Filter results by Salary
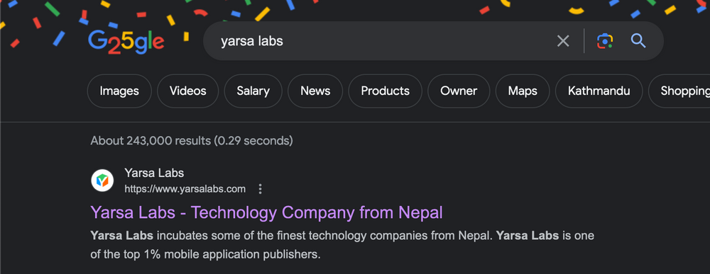The height and width of the screenshot is (274, 710). click(x=253, y=91)
